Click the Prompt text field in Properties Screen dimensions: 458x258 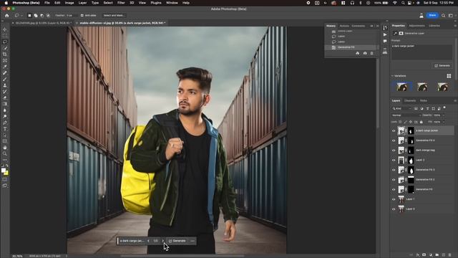tap(422, 52)
